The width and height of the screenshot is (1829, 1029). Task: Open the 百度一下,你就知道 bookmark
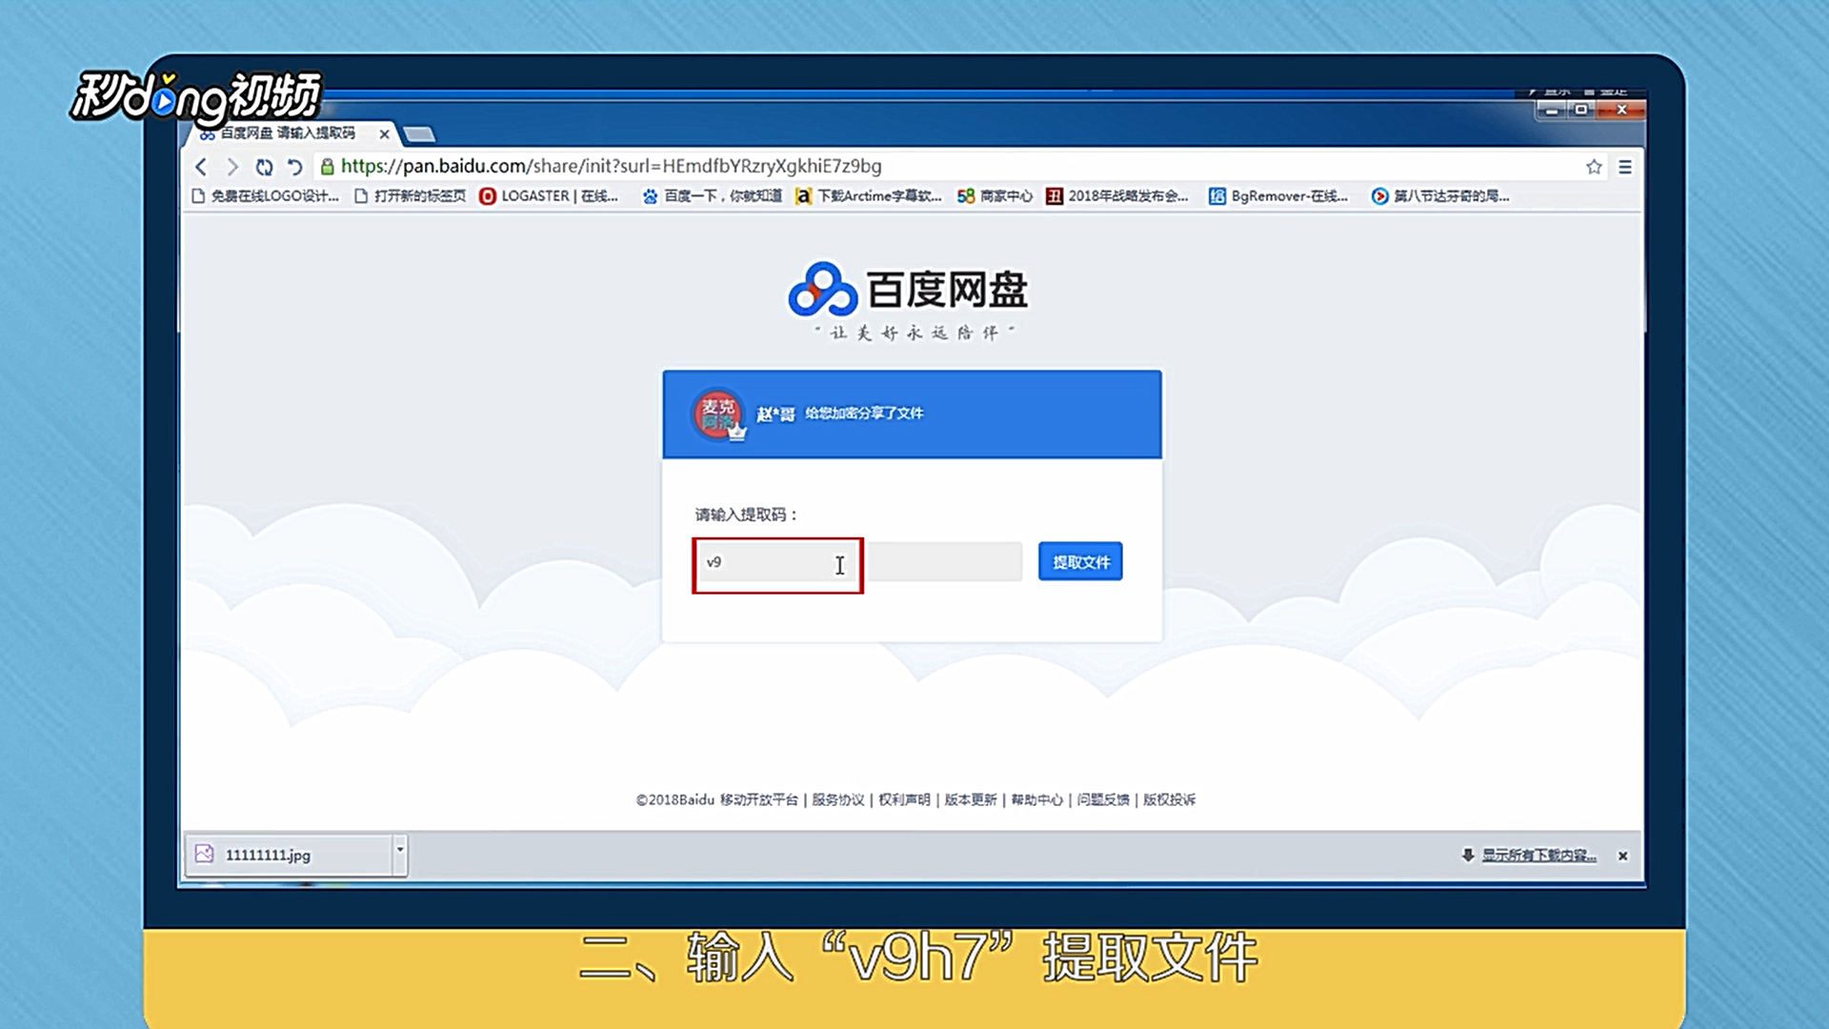point(712,196)
